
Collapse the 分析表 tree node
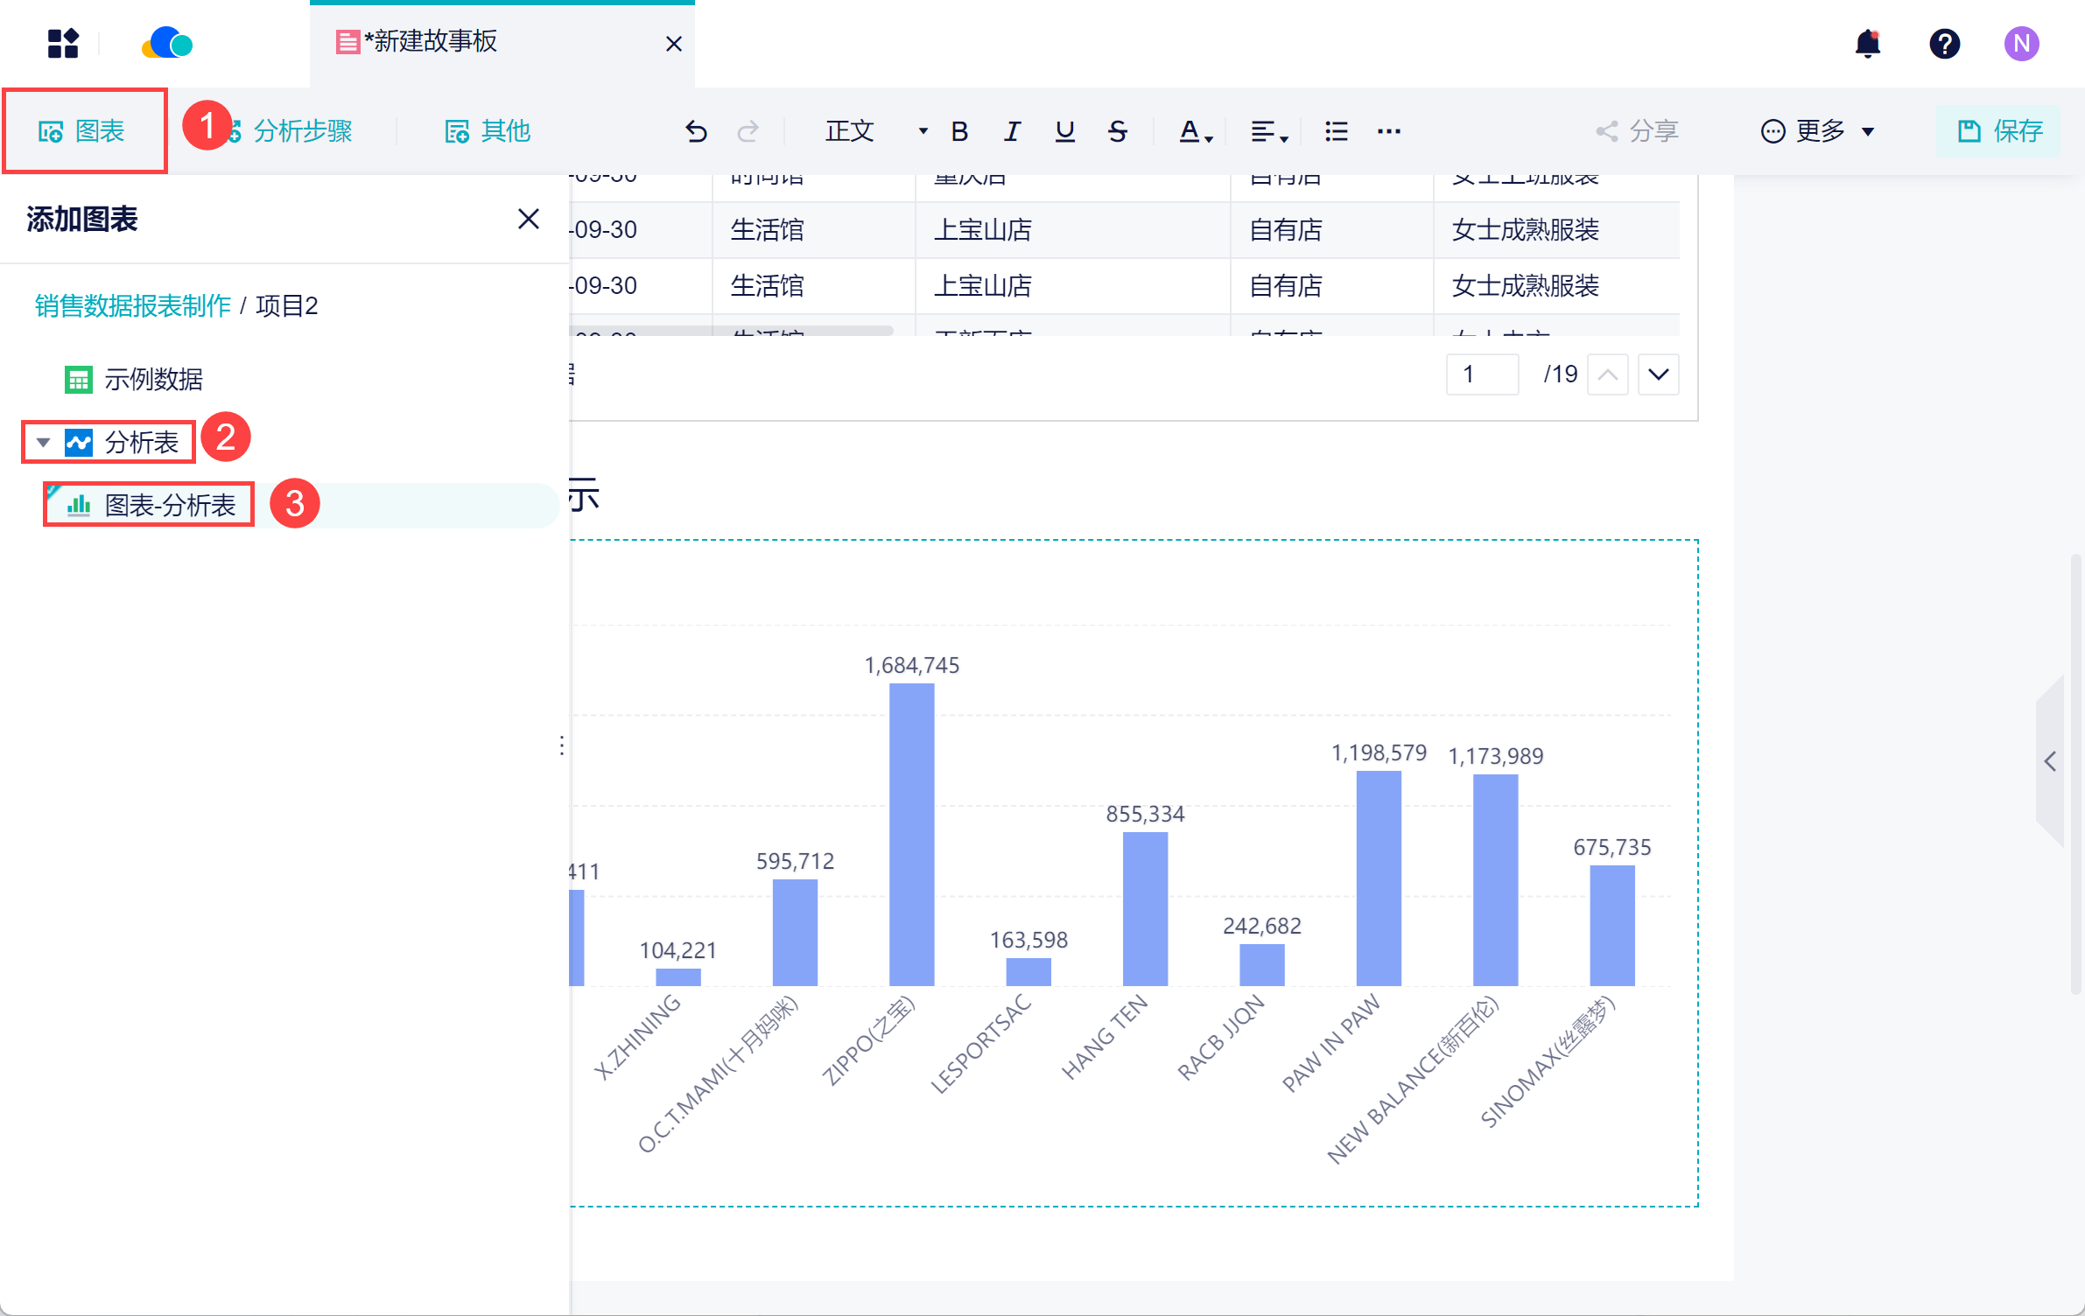(x=43, y=442)
